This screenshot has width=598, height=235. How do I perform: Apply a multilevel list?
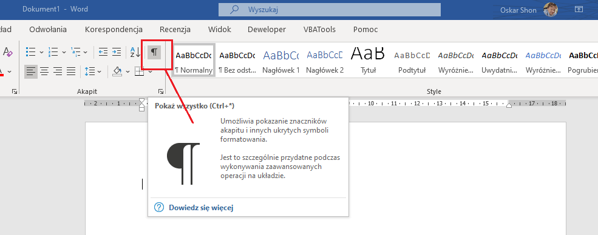(x=76, y=51)
